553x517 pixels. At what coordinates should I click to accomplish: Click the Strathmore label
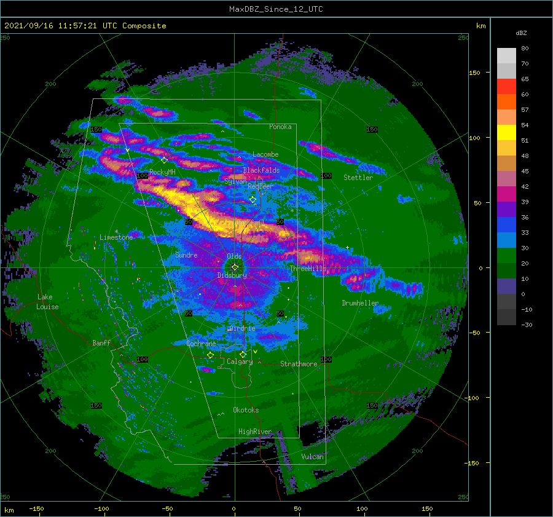(x=299, y=364)
